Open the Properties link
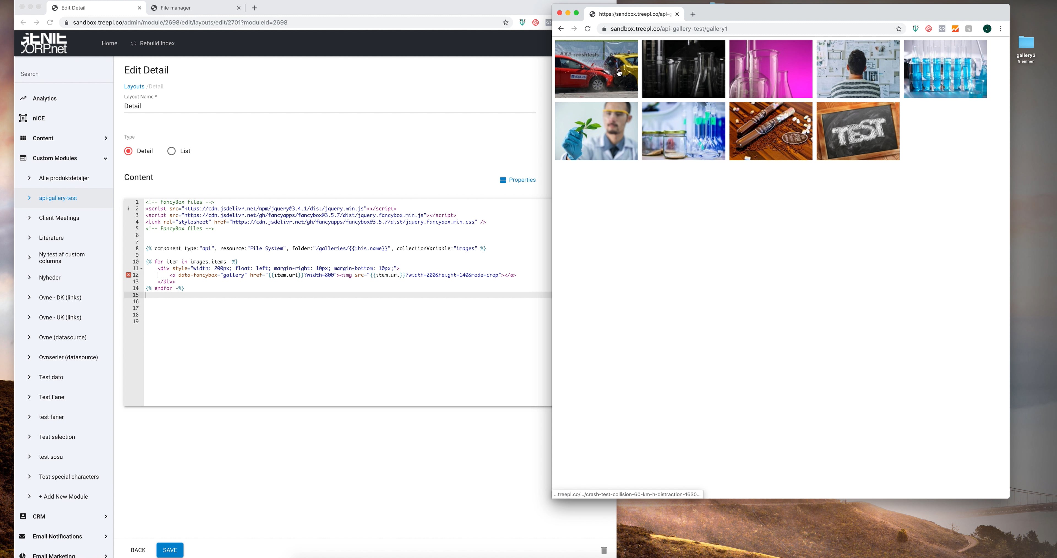The image size is (1057, 558). (522, 180)
